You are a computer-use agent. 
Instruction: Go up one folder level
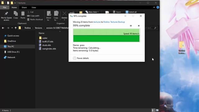point(16,28)
